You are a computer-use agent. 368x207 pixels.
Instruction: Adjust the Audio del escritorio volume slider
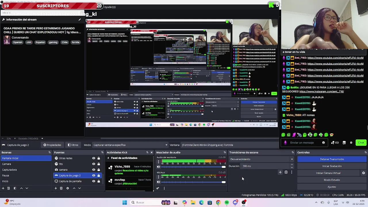click(193, 167)
